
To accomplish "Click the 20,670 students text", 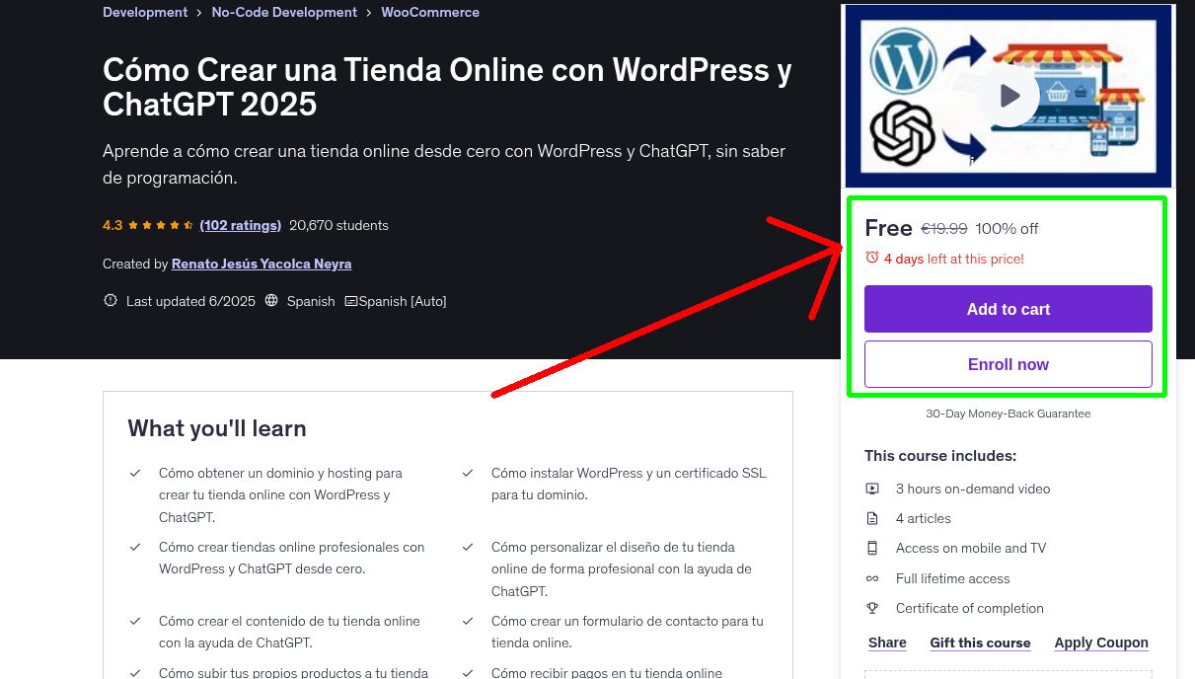I will click(338, 225).
